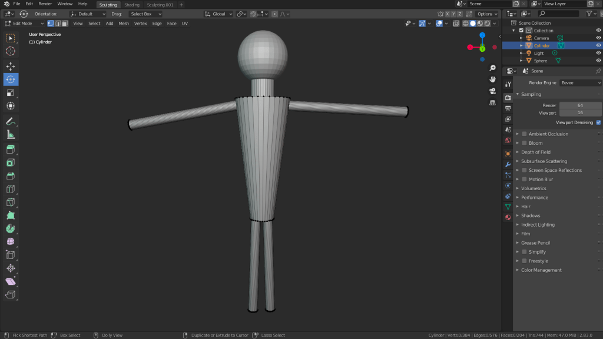Open the Render menu
Image resolution: width=603 pixels, height=339 pixels.
[45, 4]
